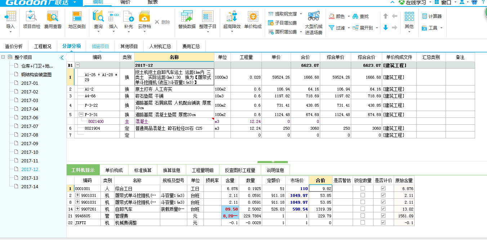Click the 查找 find binoculars
Image resolution: width=487 pixels, height=240 pixels.
(x=361, y=16)
